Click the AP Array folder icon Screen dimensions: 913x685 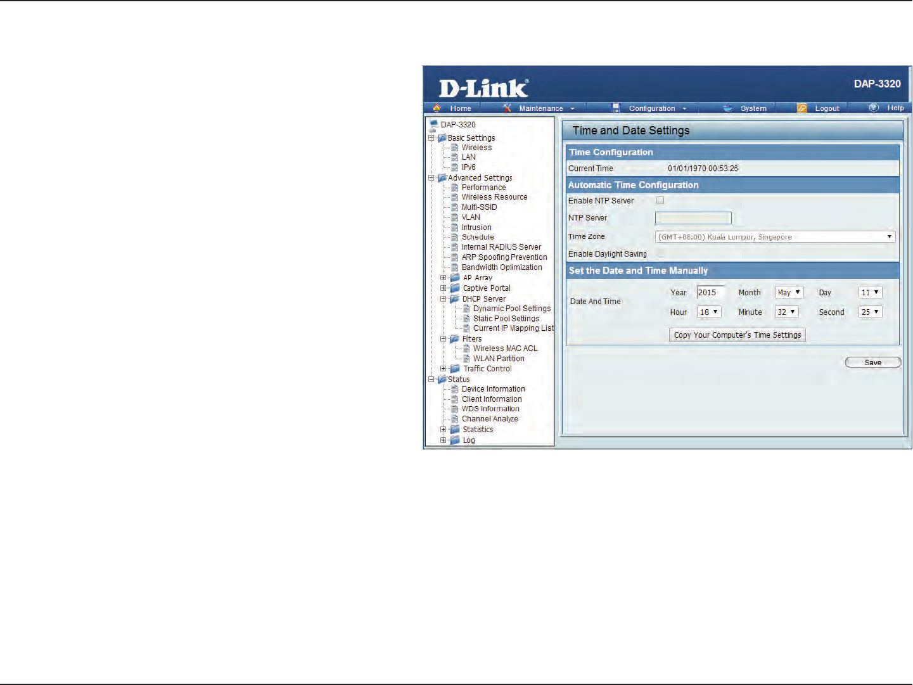pyautogui.click(x=455, y=278)
